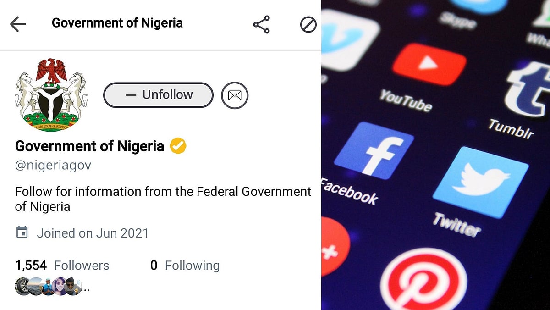This screenshot has width=550, height=310.
Task: Select the profile bio text
Action: [x=163, y=199]
